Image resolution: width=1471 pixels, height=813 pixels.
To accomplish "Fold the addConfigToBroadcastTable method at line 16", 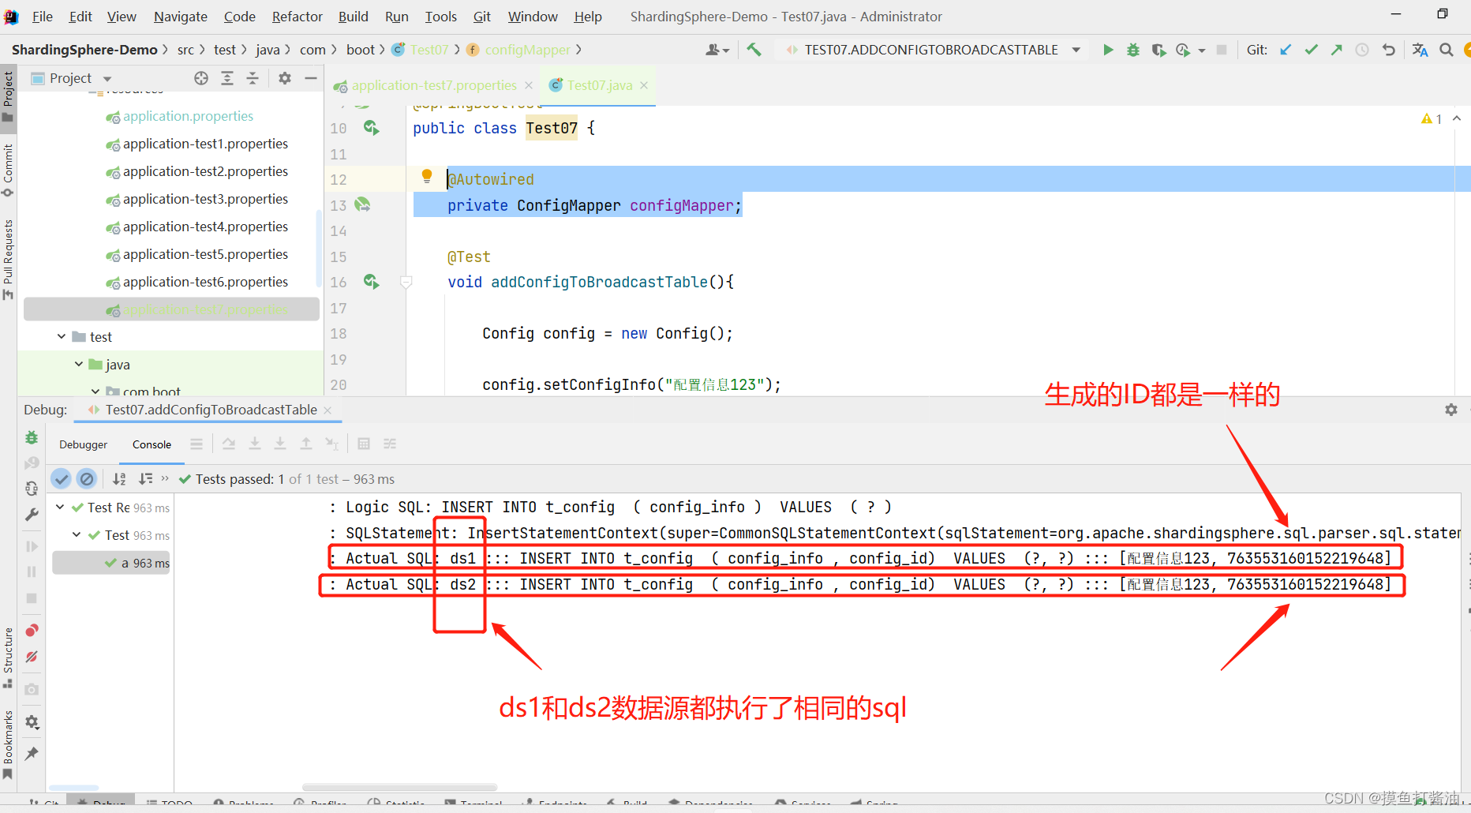I will [406, 282].
